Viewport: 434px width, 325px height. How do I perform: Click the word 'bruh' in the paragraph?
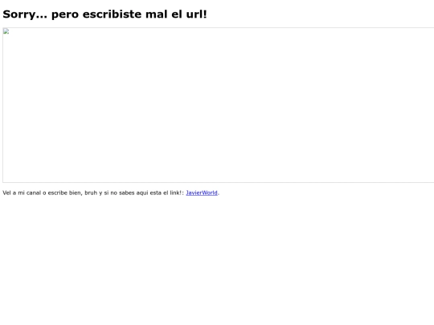click(x=91, y=193)
